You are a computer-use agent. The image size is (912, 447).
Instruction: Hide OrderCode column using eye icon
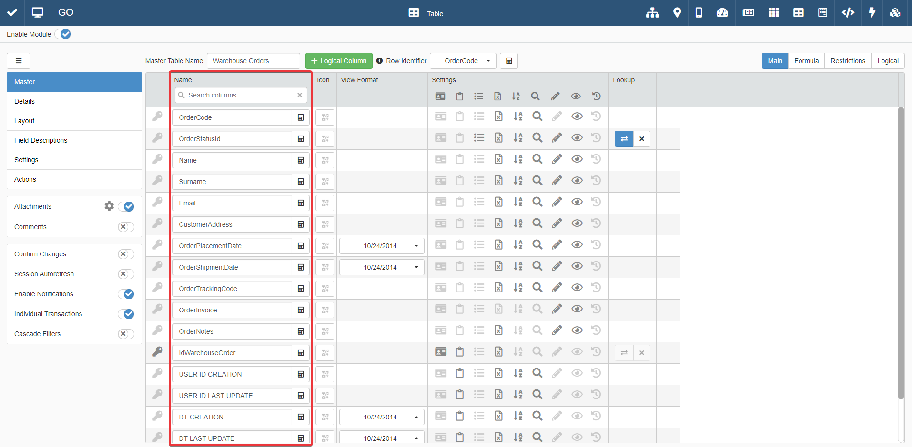[577, 117]
